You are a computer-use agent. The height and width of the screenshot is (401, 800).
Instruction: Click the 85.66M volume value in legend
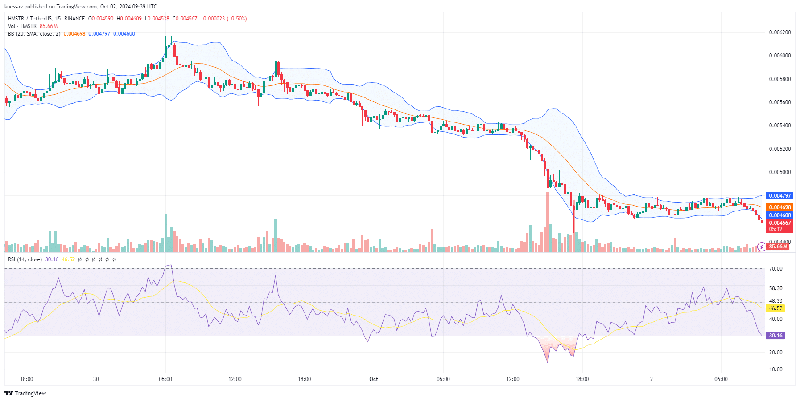click(x=49, y=26)
